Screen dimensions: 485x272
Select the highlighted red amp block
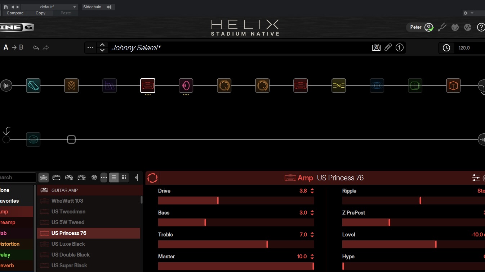pos(148,86)
